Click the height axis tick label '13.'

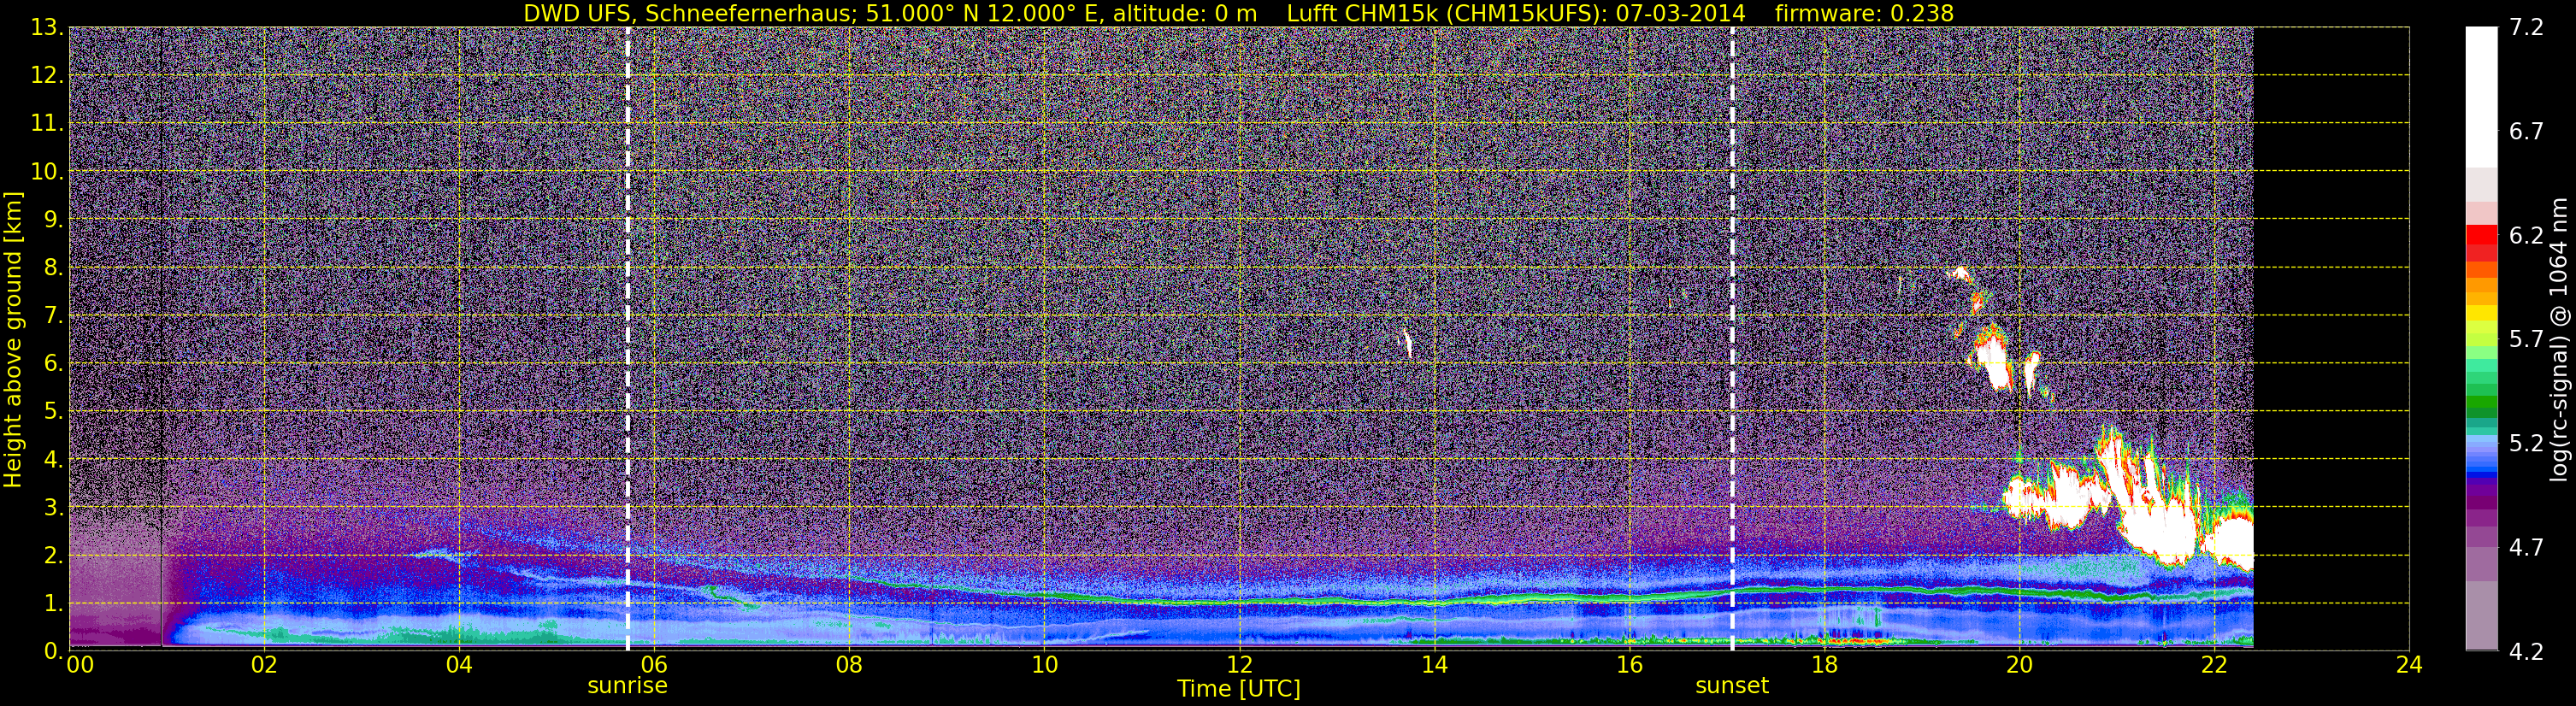[x=46, y=28]
